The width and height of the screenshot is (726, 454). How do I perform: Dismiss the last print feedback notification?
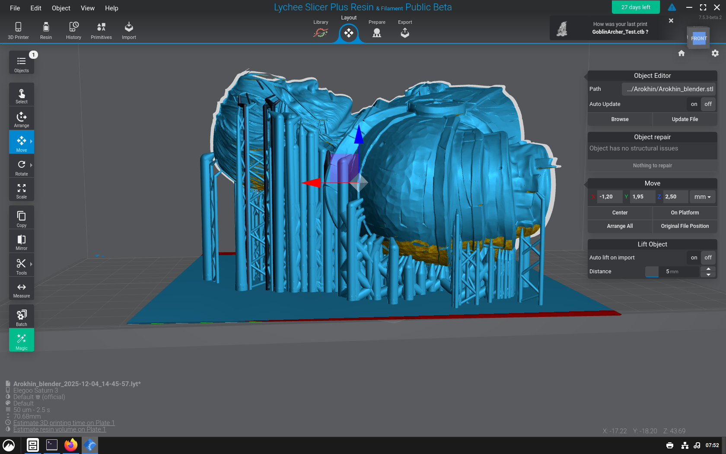click(671, 20)
